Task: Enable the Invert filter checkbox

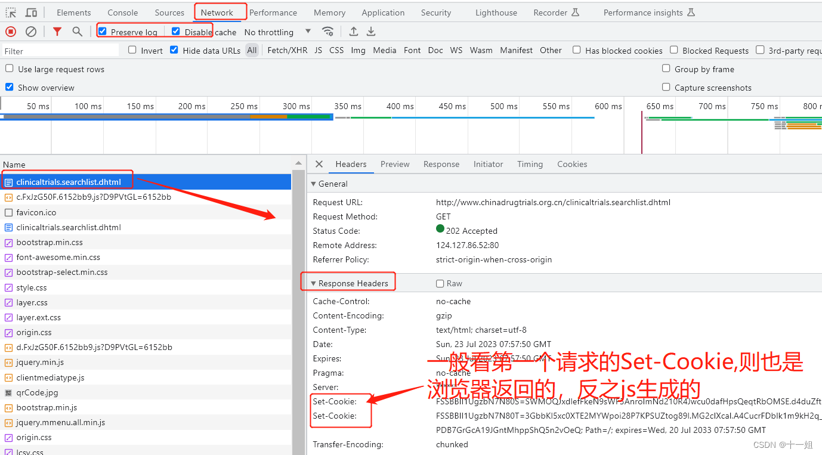Action: click(132, 50)
